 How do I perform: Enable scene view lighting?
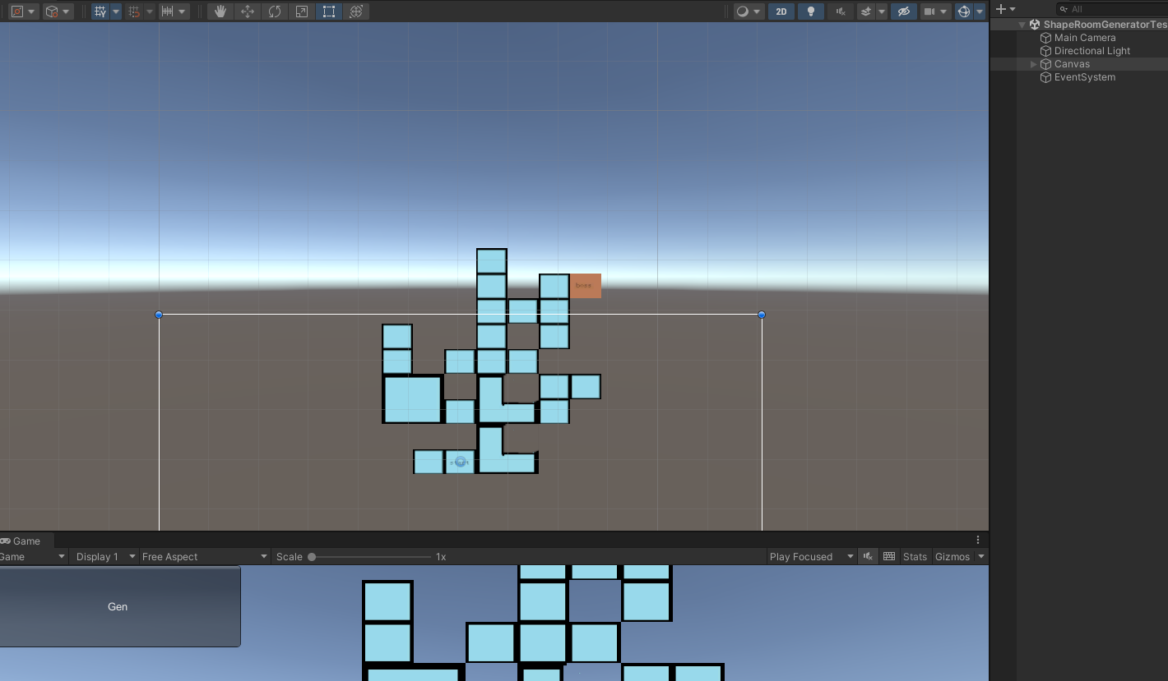point(810,11)
